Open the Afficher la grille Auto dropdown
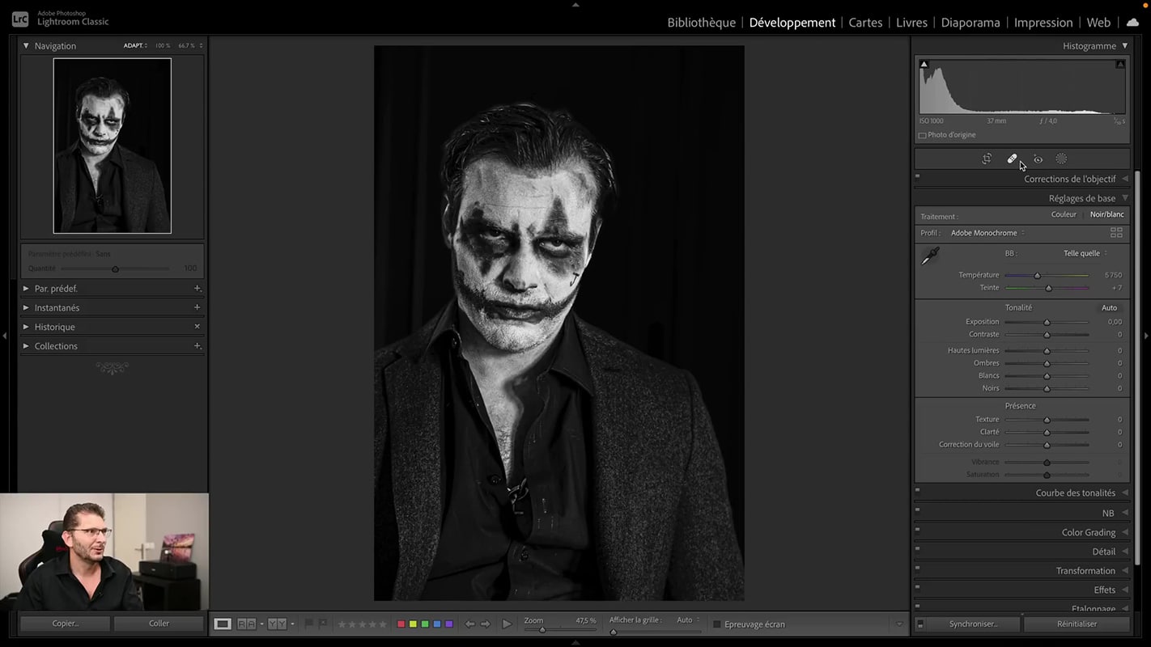Screen dimensions: 1151x647 click(x=688, y=620)
